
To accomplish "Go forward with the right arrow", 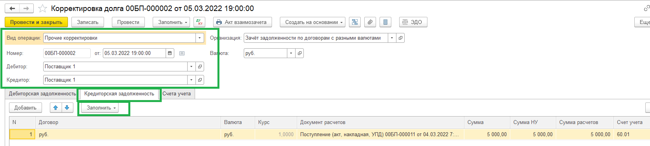I will [26, 8].
